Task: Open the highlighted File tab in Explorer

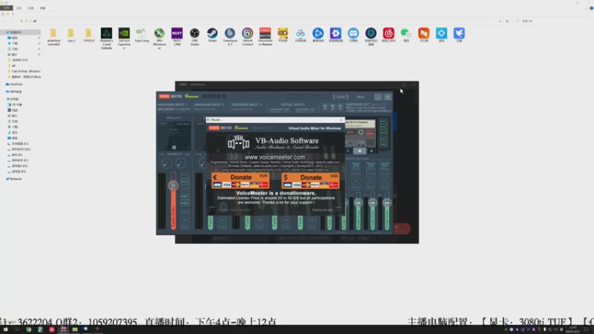Action: coord(7,8)
